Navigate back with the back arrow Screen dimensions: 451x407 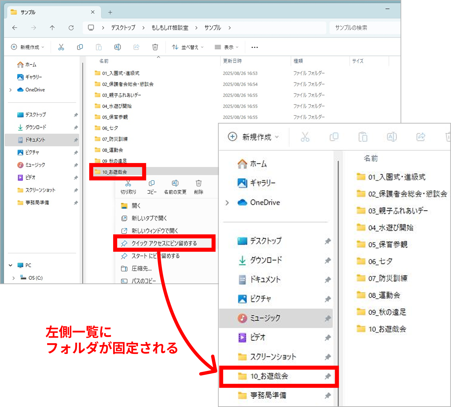15,28
